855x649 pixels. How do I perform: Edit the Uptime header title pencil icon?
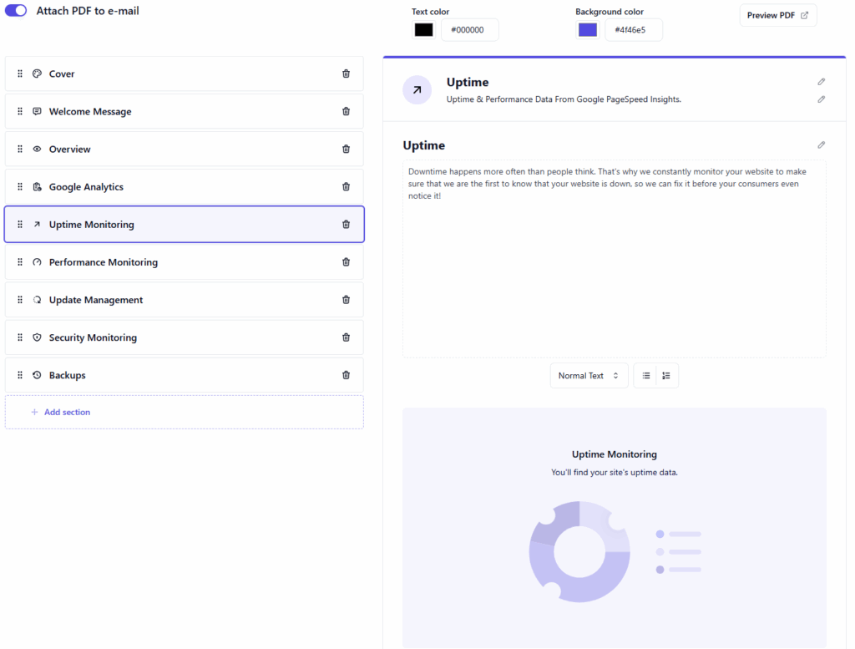tap(821, 82)
